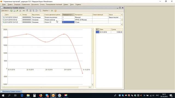This screenshot has height=98, width=175.
Task: Click the chart horizontal scroll right arrow
Action: tap(90, 87)
